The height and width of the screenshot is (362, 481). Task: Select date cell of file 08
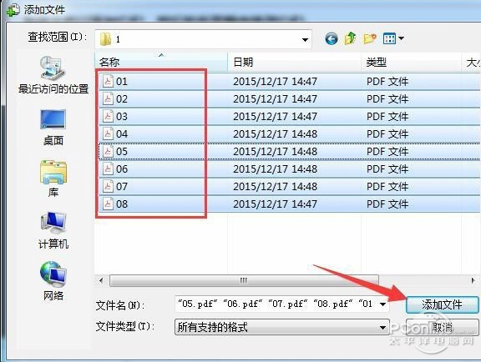pos(275,204)
